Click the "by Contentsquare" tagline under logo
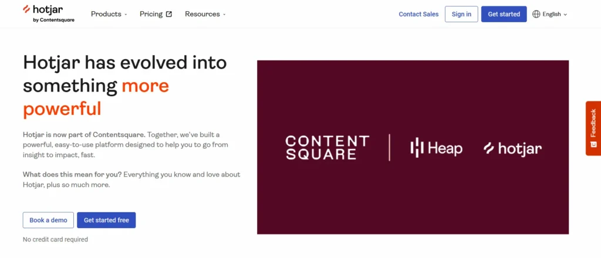Screen dimensions: 601x258 tap(54, 21)
